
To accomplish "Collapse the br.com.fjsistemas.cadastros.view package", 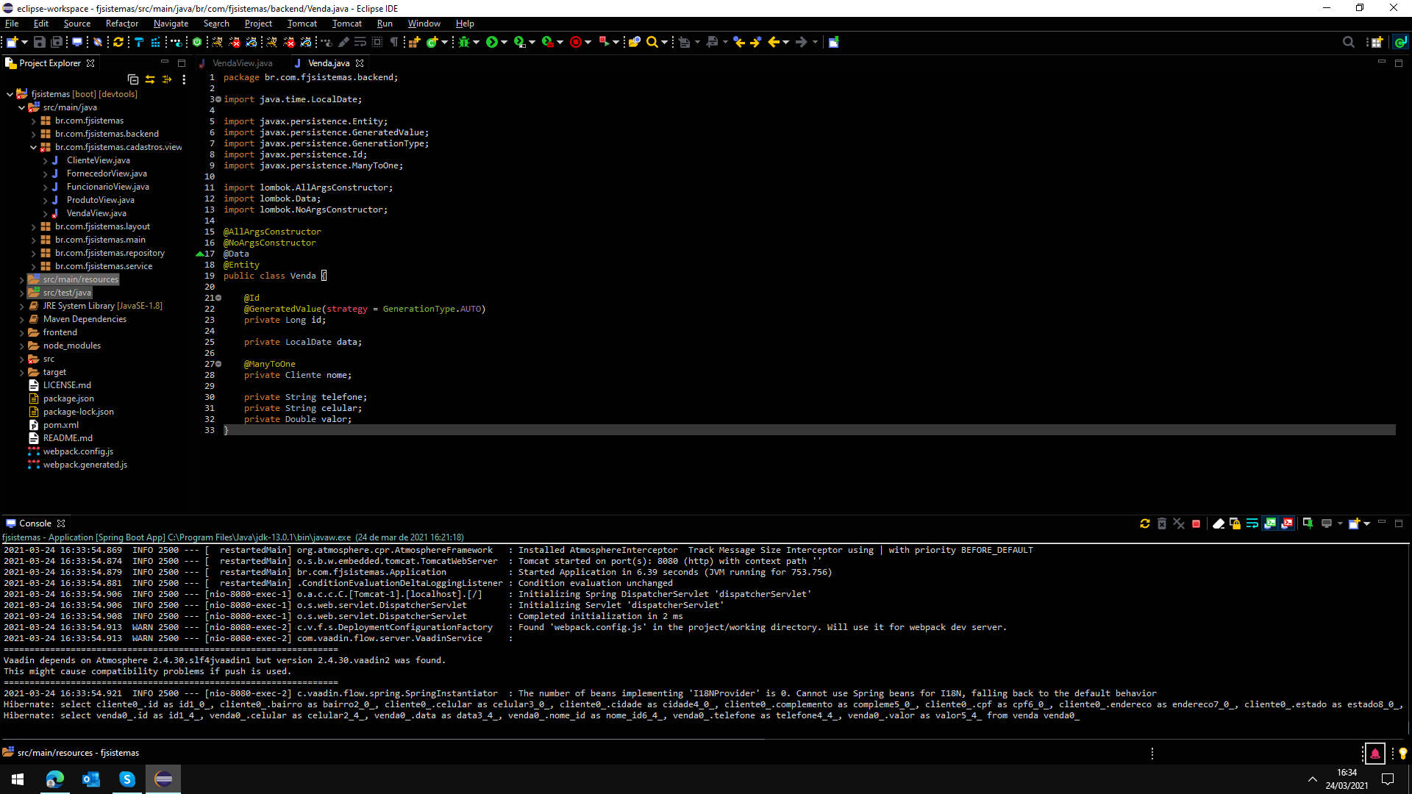I will [x=33, y=147].
